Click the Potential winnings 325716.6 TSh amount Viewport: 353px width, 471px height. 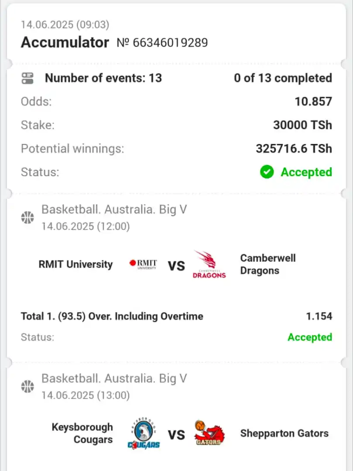click(294, 149)
